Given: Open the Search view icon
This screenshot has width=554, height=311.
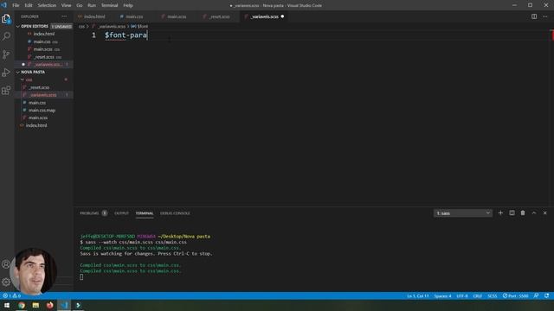Looking at the screenshot, I should (x=6, y=36).
